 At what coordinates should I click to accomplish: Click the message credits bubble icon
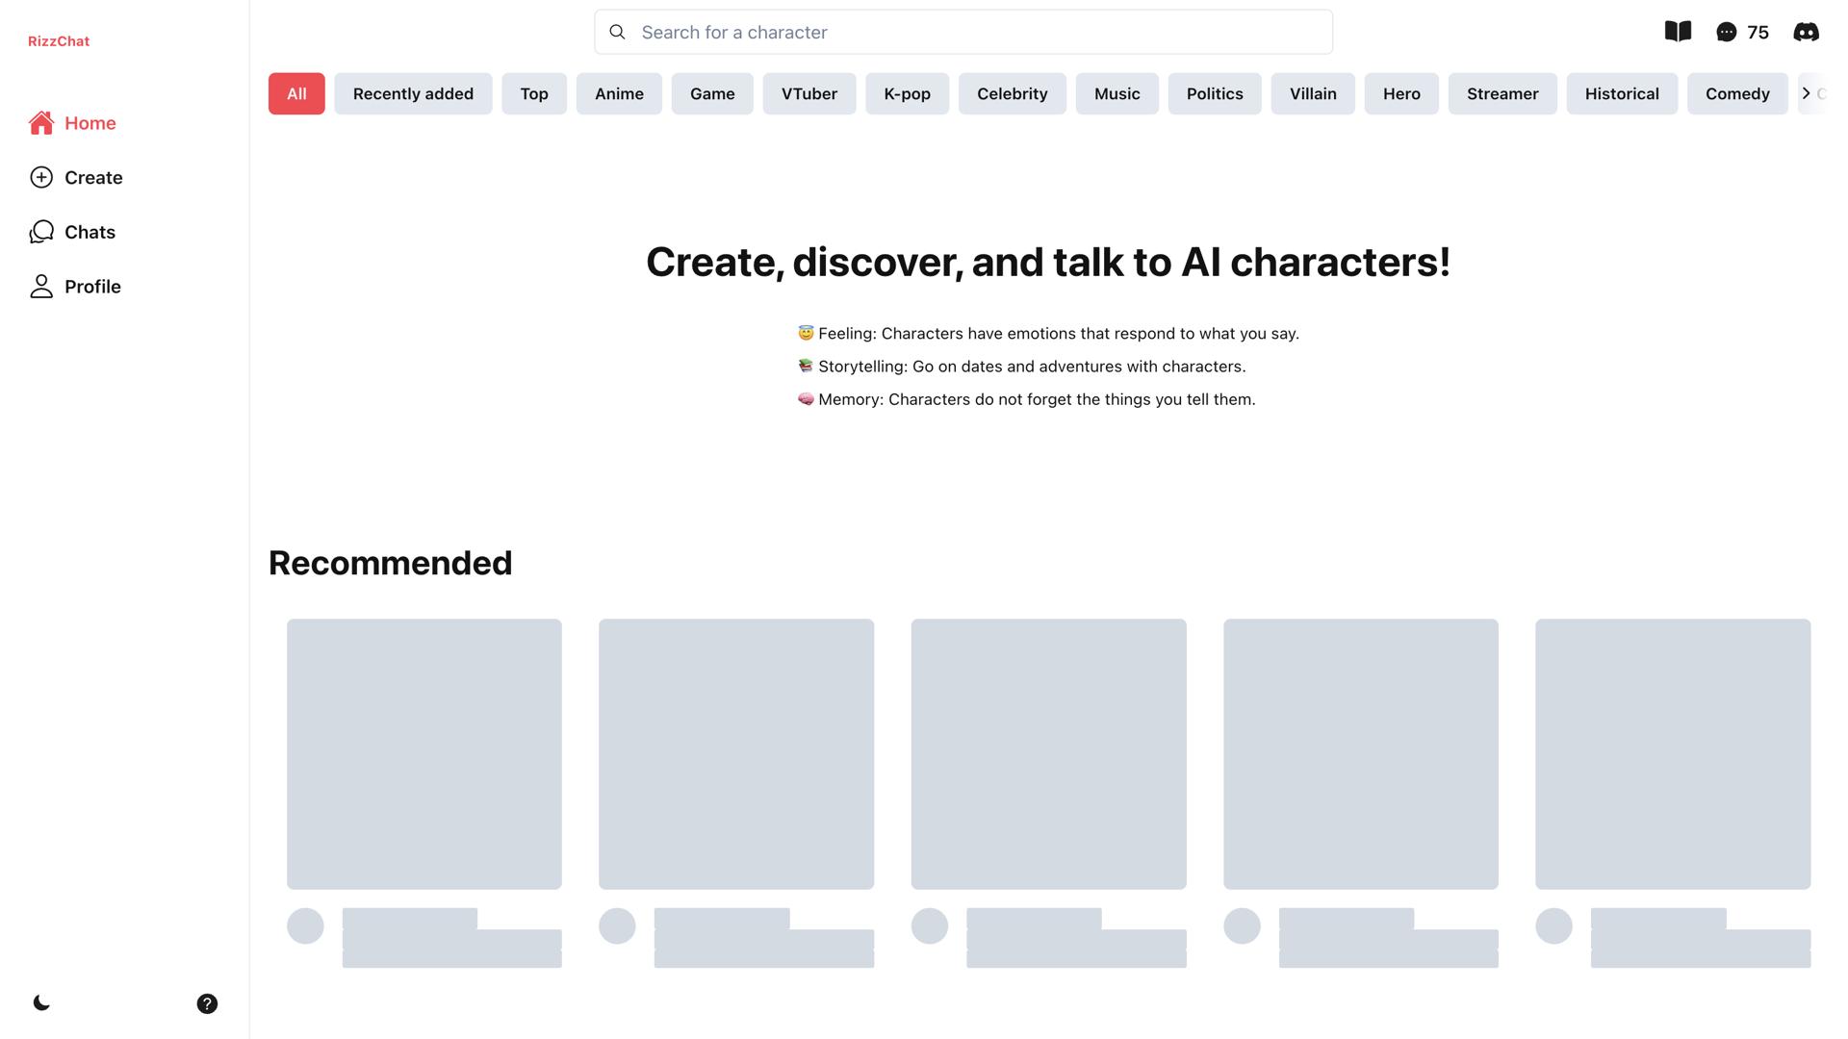[x=1726, y=33]
